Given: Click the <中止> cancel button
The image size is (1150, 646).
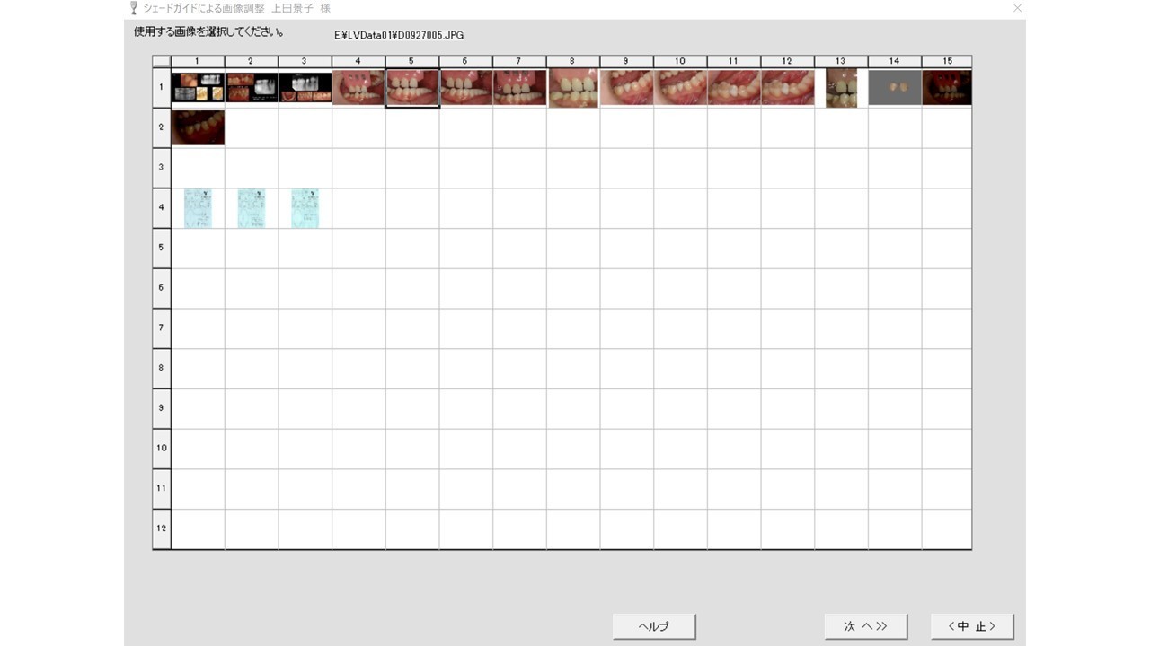Looking at the screenshot, I should click(x=972, y=626).
